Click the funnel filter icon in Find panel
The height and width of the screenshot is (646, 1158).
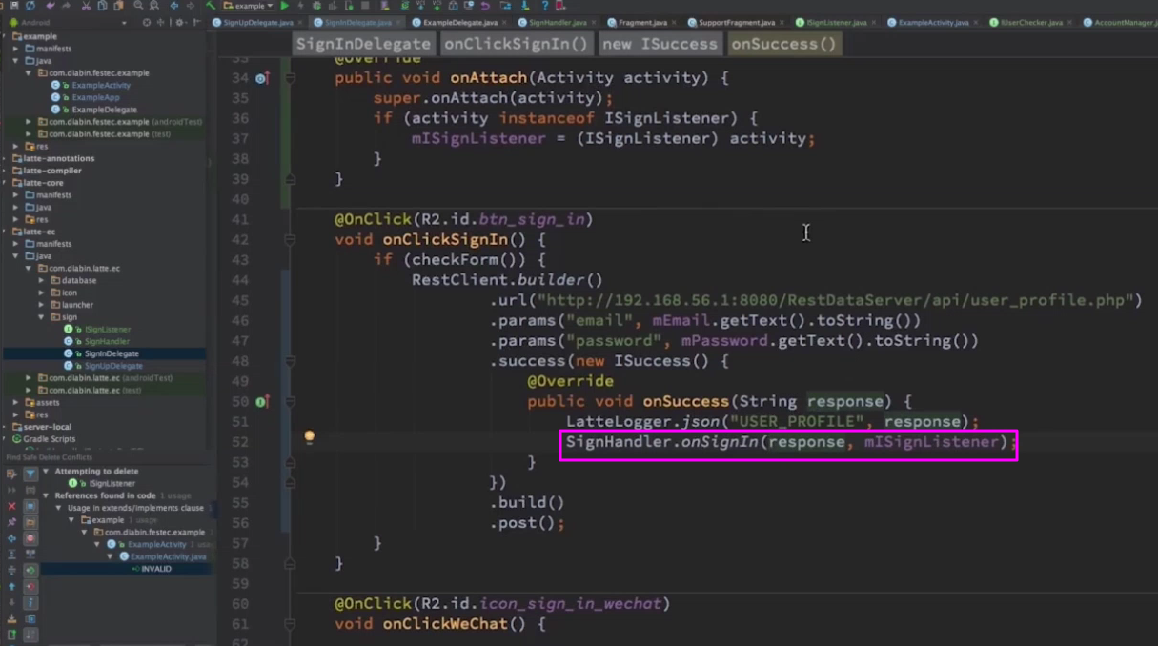[30, 474]
